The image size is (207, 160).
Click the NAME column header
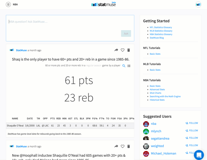coord(15,118)
